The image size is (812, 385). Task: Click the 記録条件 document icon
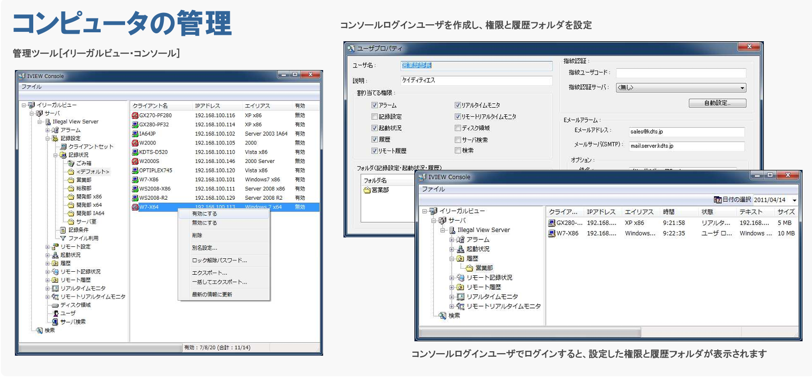click(x=63, y=230)
